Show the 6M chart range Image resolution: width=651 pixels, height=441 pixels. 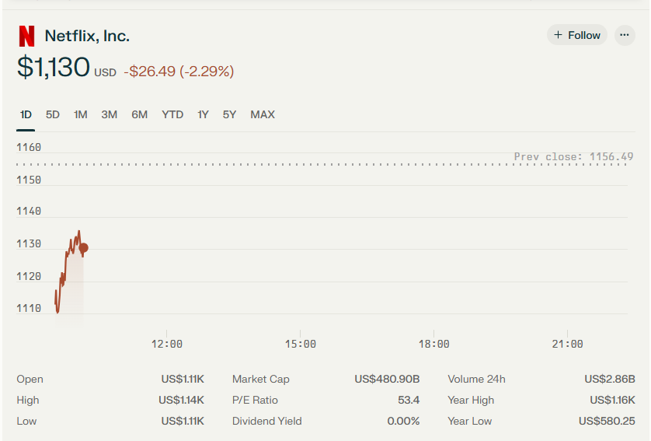[140, 114]
